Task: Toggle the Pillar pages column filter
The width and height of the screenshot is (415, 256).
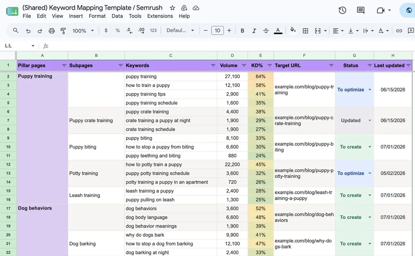Action: click(x=64, y=65)
